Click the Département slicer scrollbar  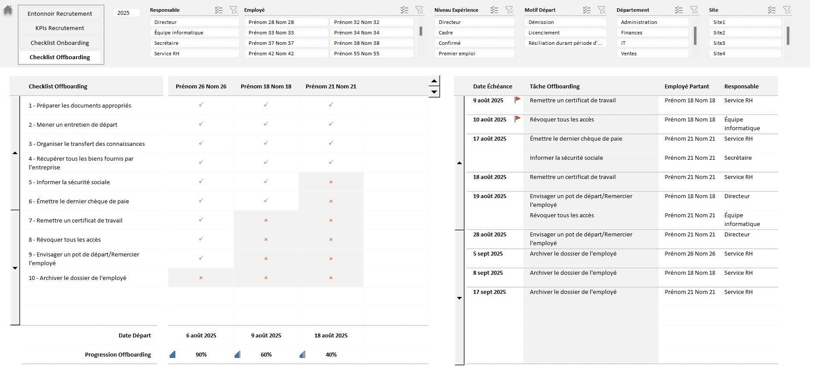coord(695,36)
